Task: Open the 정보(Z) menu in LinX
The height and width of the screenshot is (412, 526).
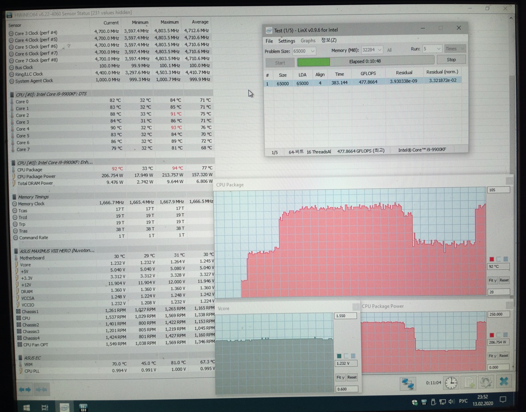Action: tap(328, 40)
